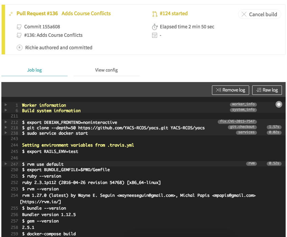Open the #136: Adds Course Conflicts link
The image size is (287, 237).
[x=53, y=35]
